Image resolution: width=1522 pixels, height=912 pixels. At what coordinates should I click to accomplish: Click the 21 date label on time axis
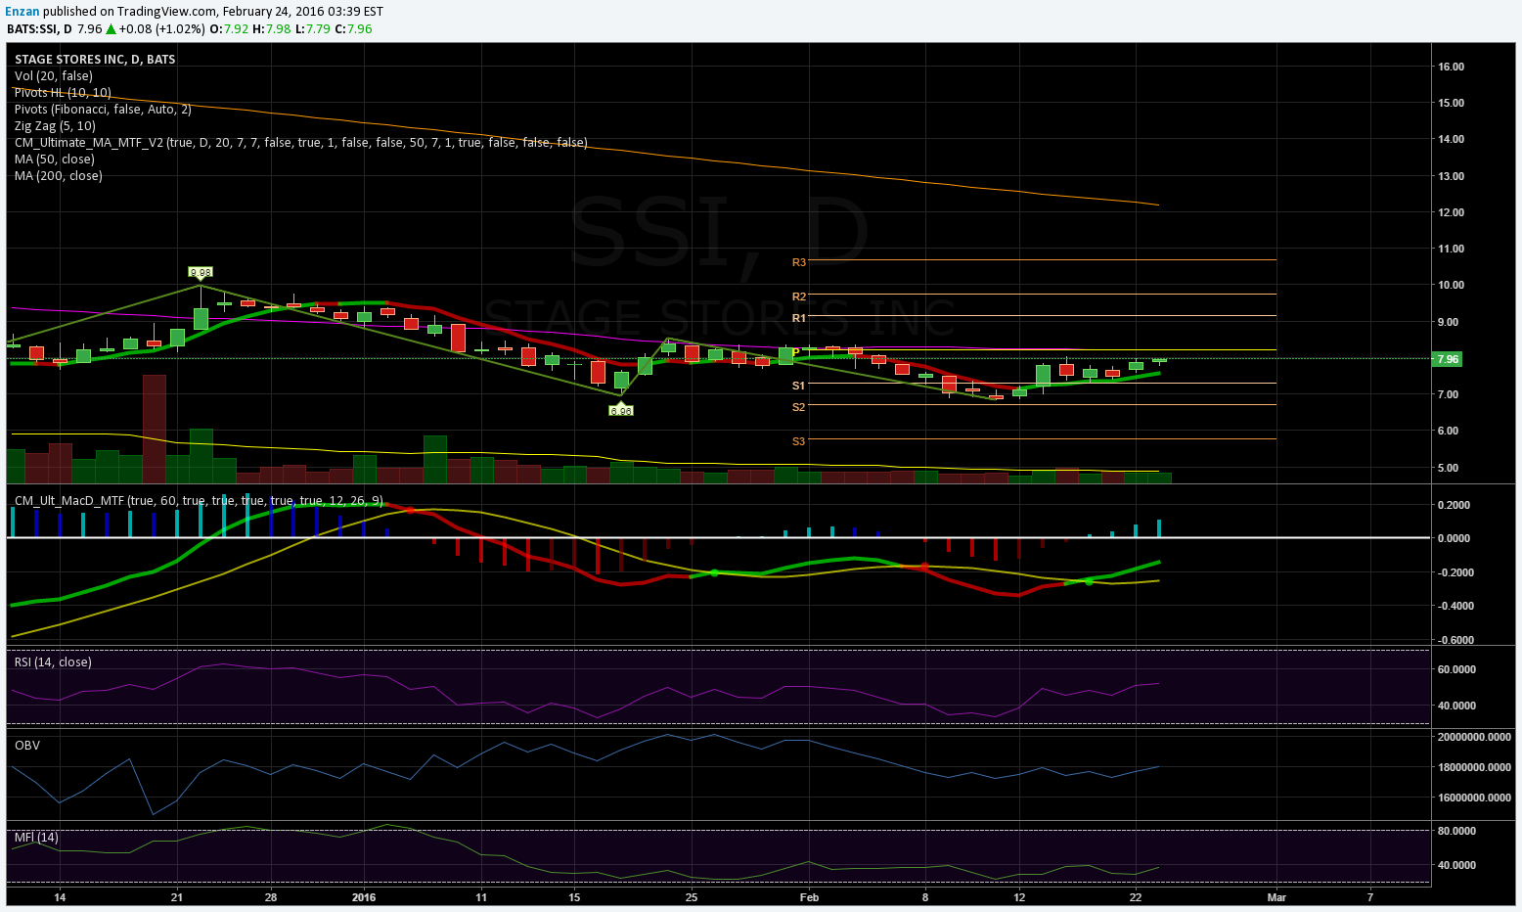pyautogui.click(x=177, y=897)
